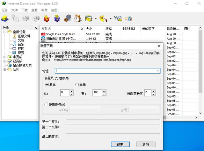Screen dimensions: 204x151
Task: Expand the 已完成 tree node
Action: [5, 61]
